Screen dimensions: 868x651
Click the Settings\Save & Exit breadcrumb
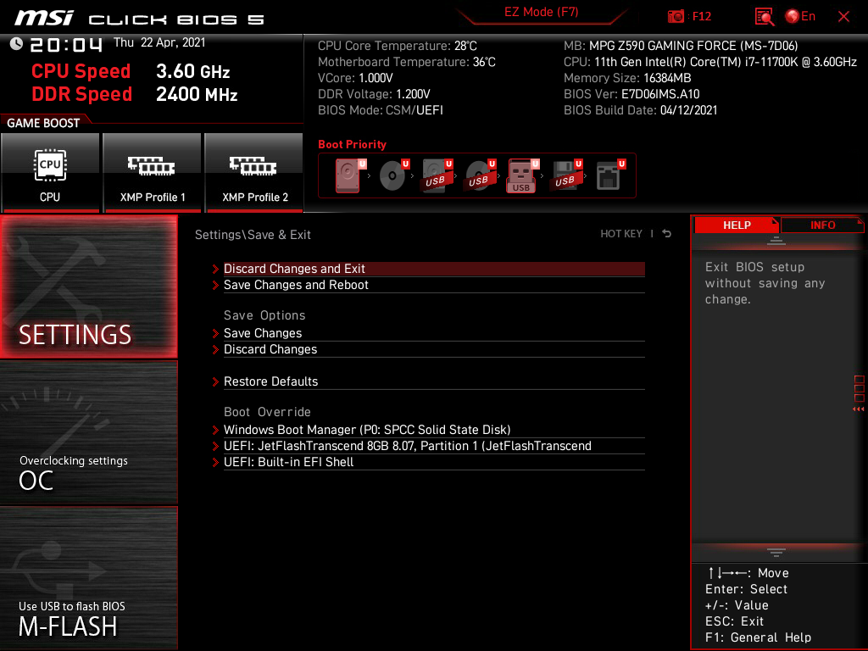click(x=253, y=235)
